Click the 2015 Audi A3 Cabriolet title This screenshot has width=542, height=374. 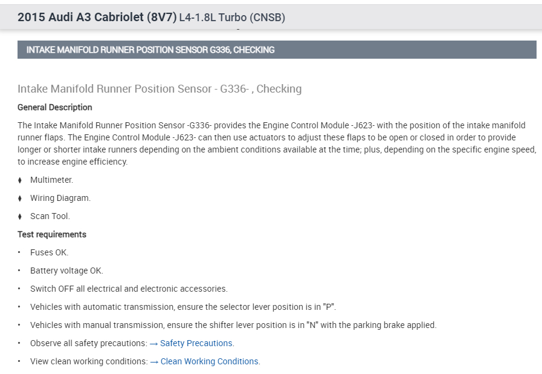click(x=97, y=18)
